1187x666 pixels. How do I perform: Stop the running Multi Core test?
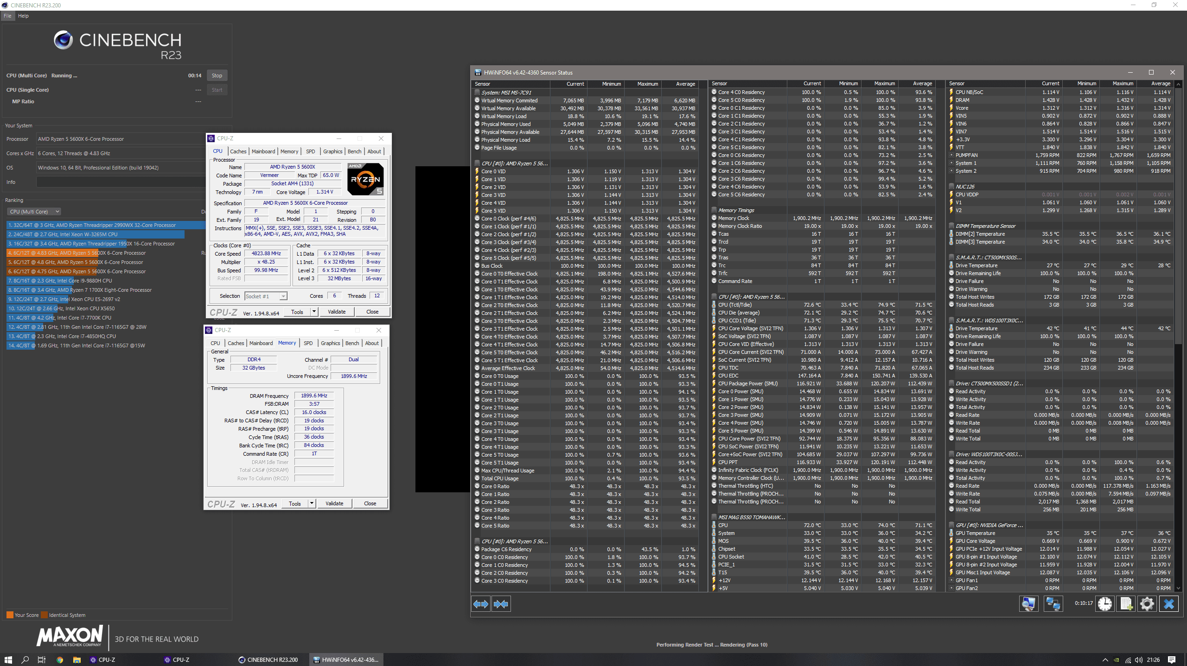(x=217, y=75)
